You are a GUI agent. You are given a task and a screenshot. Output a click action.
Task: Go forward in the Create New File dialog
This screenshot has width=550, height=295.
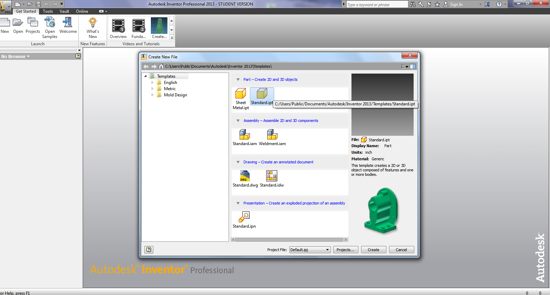[x=154, y=66]
